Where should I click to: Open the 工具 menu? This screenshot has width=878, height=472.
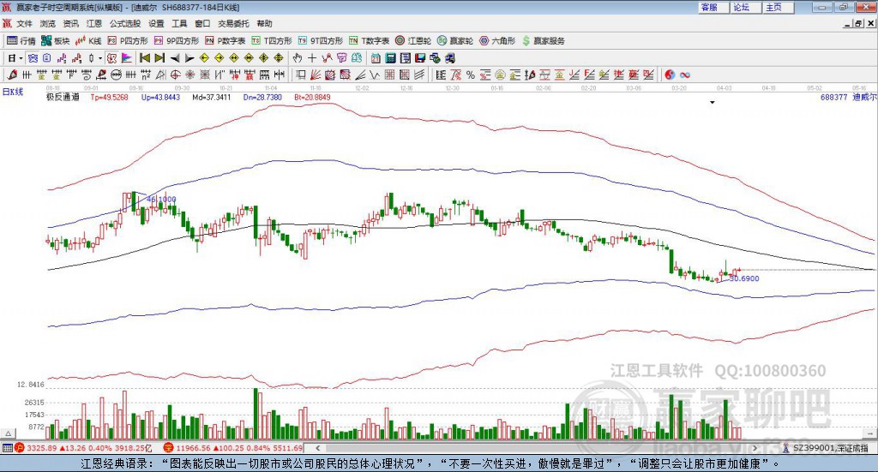(x=179, y=23)
